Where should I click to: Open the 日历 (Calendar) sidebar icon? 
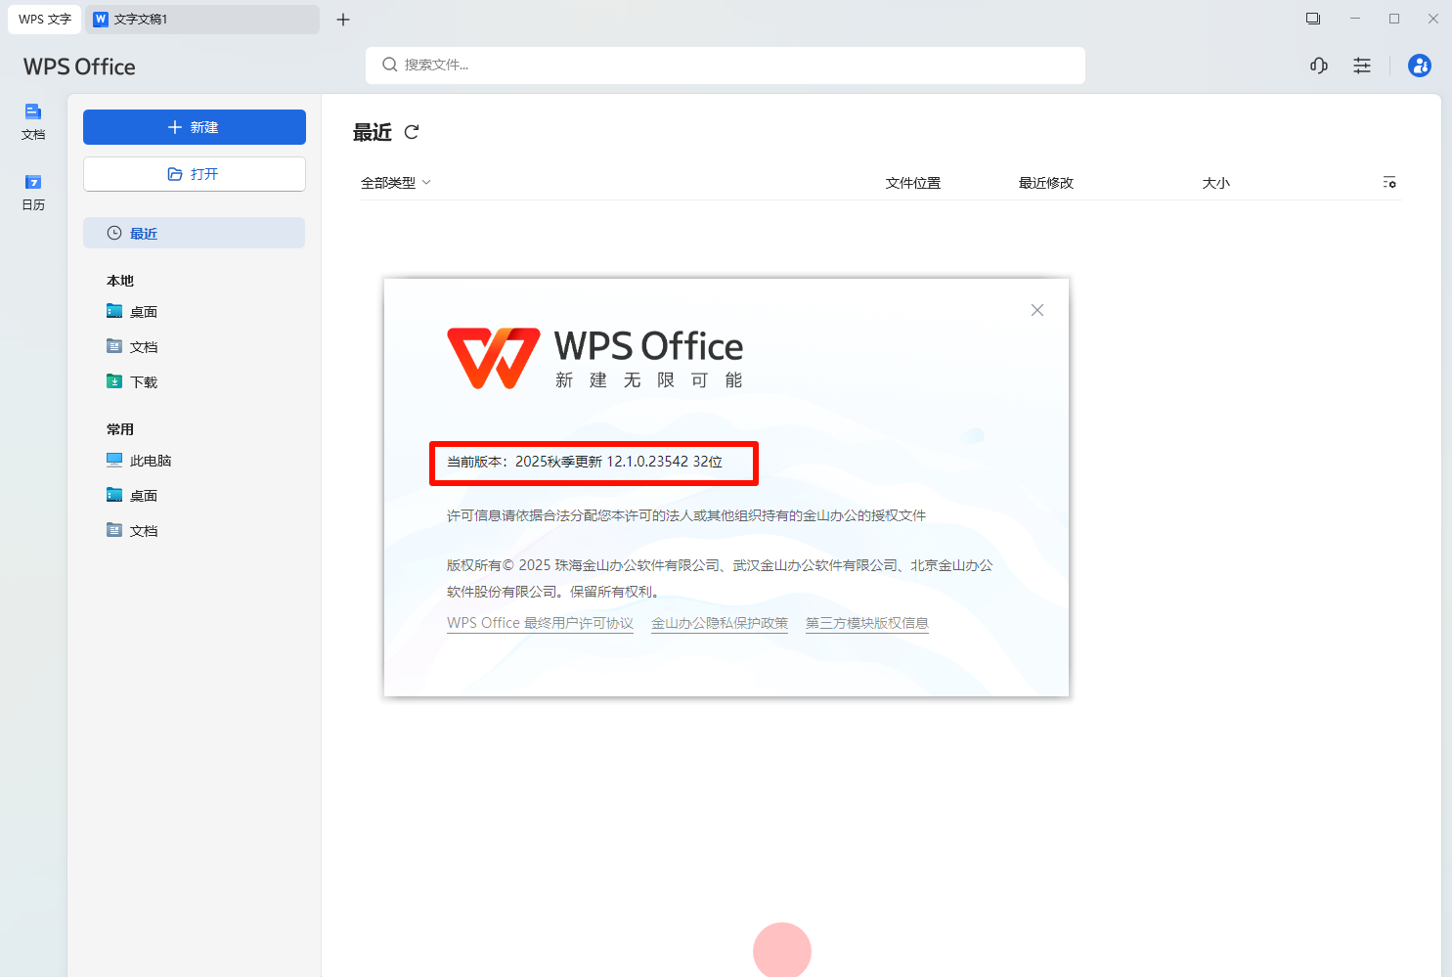32,191
